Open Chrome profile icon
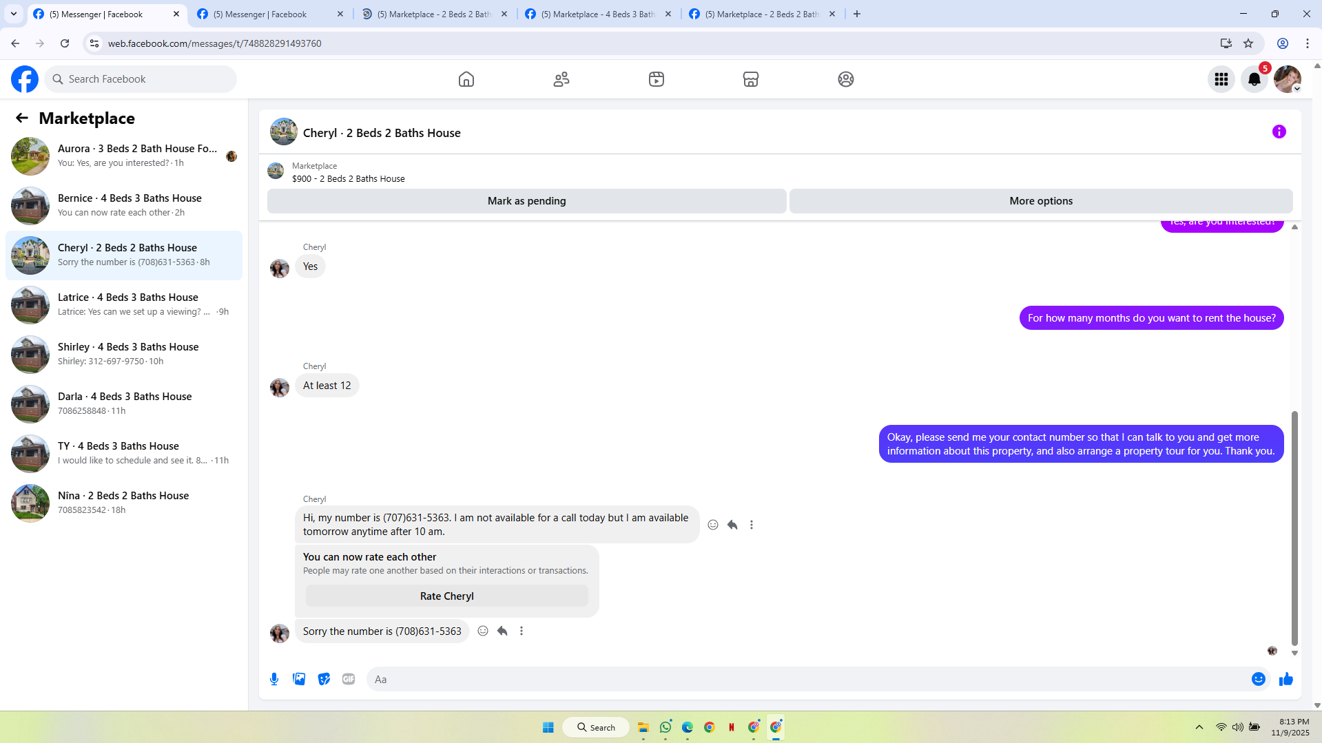Screen dimensions: 1322x743 point(1283,43)
